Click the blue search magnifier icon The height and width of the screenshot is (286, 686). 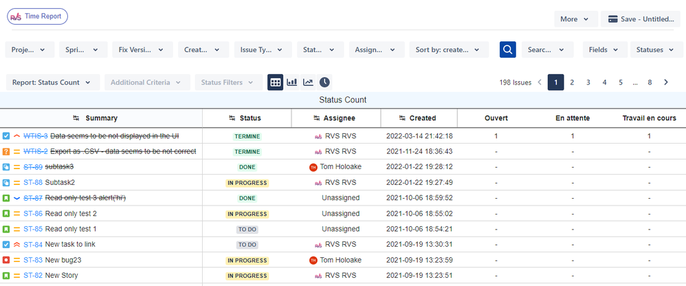point(508,50)
